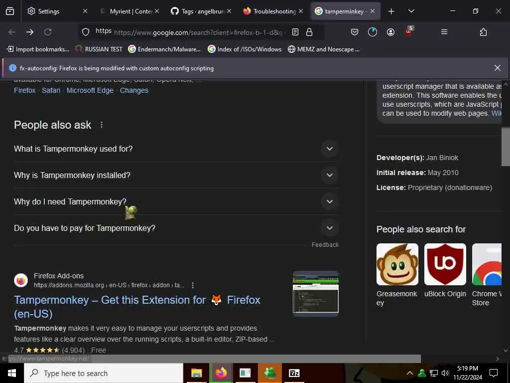Viewport: 510px width, 383px height.
Task: Open the notification center icon
Action: (x=494, y=373)
